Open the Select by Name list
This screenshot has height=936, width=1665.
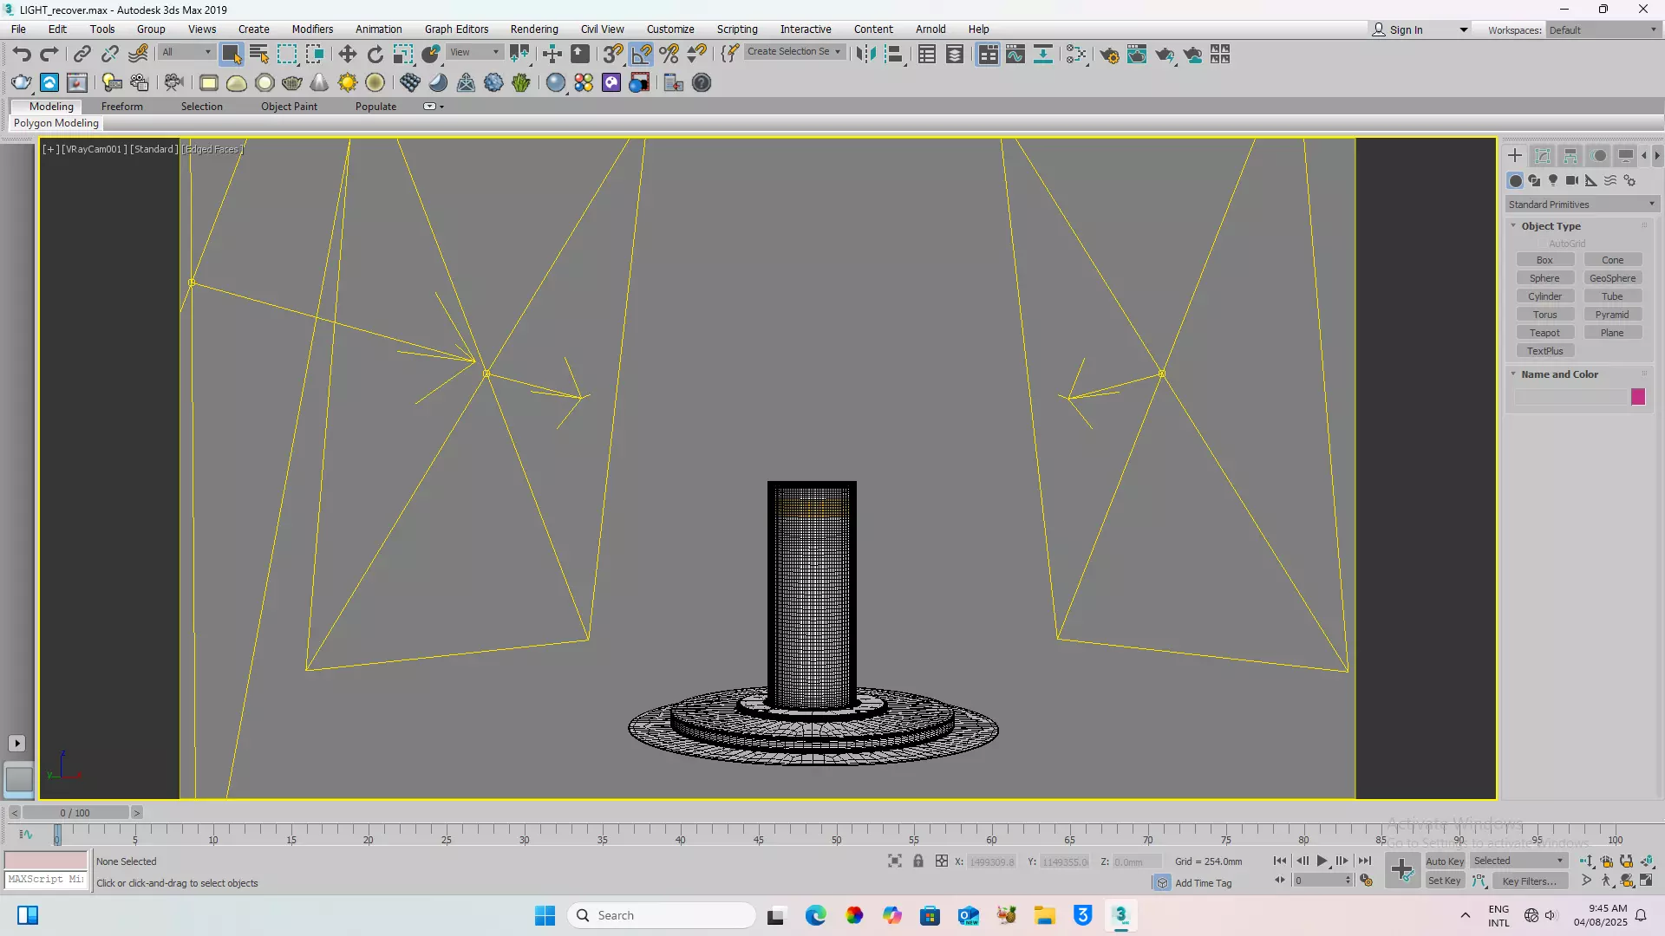tap(258, 55)
